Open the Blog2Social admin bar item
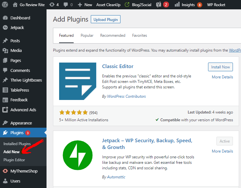This screenshot has height=188, width=241. pos(141,5)
